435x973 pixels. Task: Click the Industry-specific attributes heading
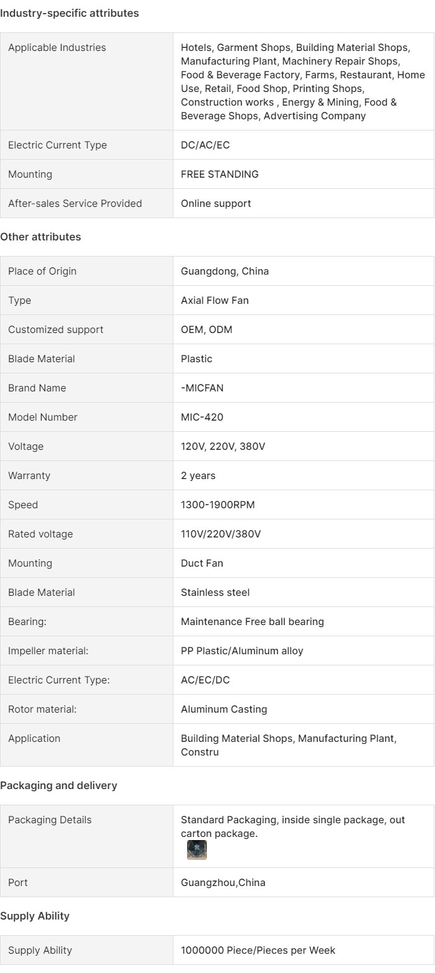pyautogui.click(x=70, y=13)
